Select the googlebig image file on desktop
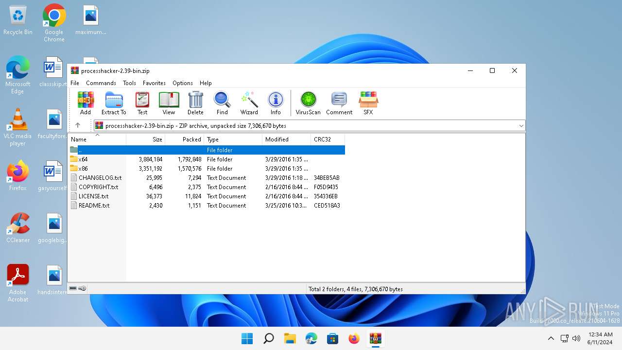 pyautogui.click(x=53, y=228)
